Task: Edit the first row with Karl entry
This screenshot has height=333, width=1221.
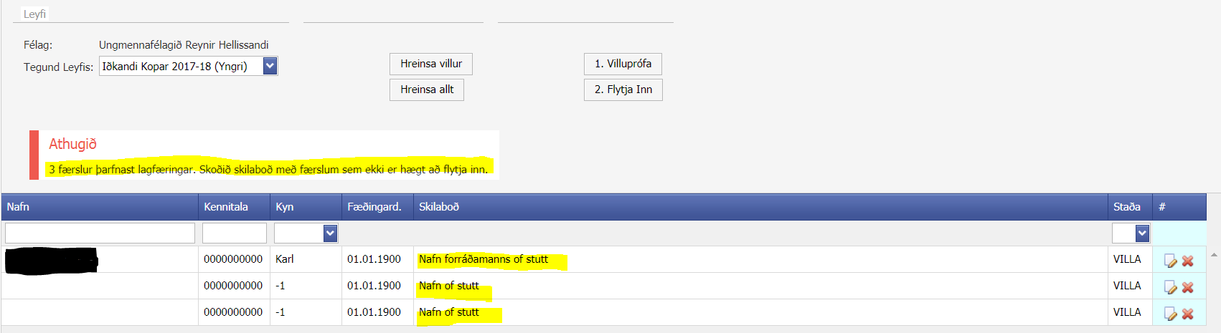Action: [1170, 261]
